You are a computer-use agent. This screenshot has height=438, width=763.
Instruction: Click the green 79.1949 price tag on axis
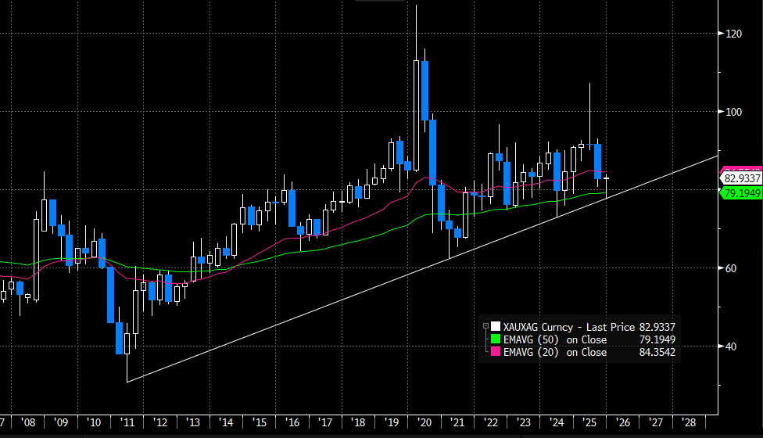coord(740,193)
